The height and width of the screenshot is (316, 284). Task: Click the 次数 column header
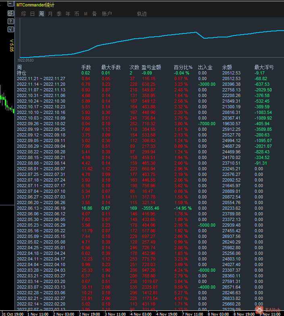pos(134,67)
